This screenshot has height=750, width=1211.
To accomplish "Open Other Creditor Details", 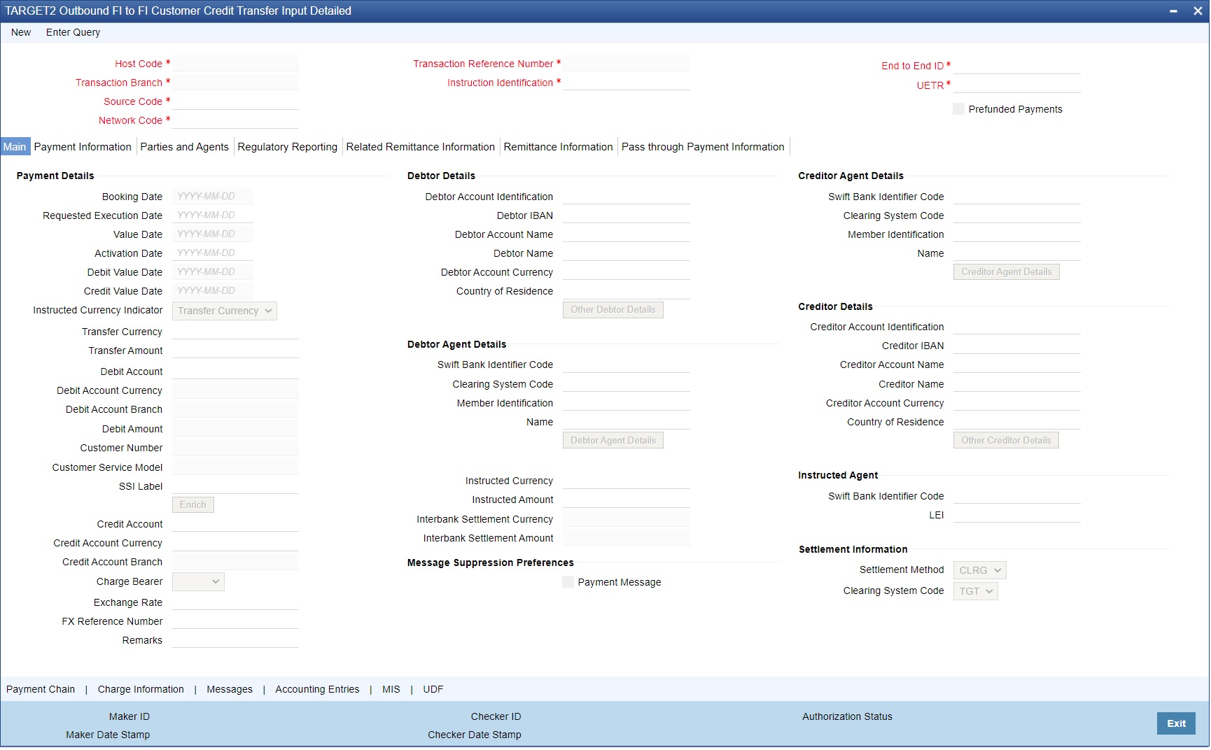I will (x=1006, y=441).
